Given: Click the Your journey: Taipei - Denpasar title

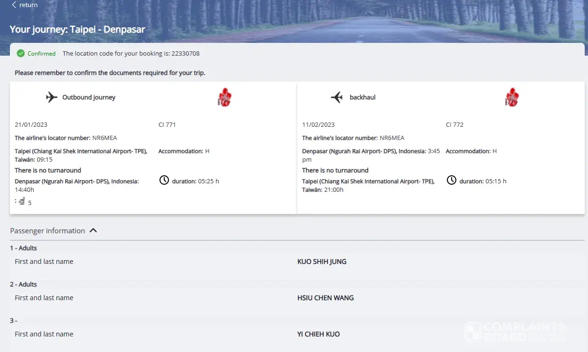Looking at the screenshot, I should pyautogui.click(x=77, y=29).
